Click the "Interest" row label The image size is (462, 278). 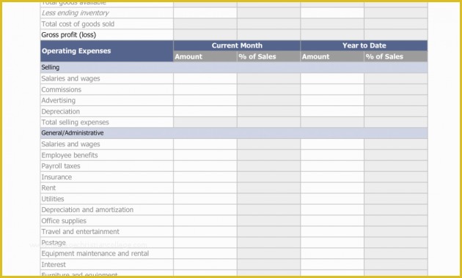click(x=54, y=265)
